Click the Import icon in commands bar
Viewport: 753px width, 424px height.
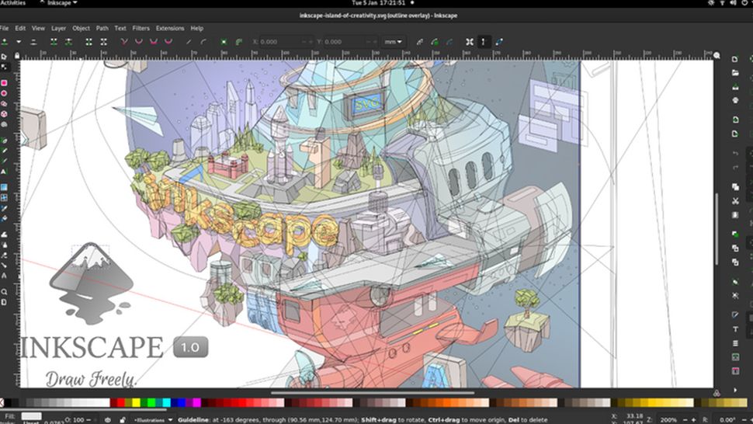pos(735,120)
